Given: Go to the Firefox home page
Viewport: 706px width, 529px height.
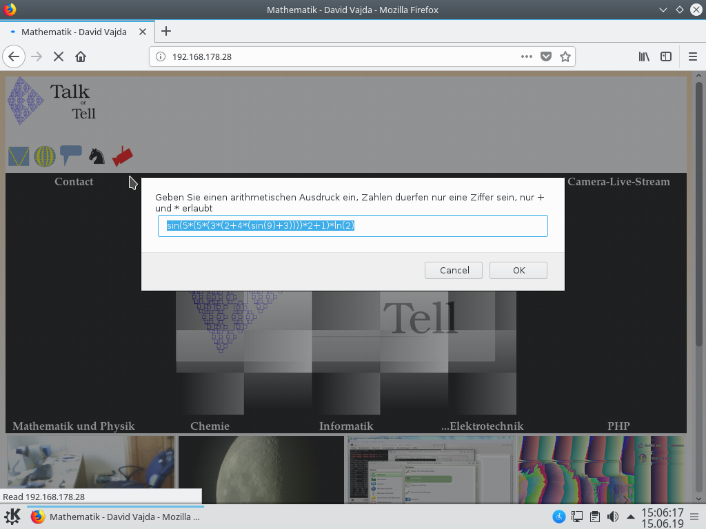Looking at the screenshot, I should (81, 56).
